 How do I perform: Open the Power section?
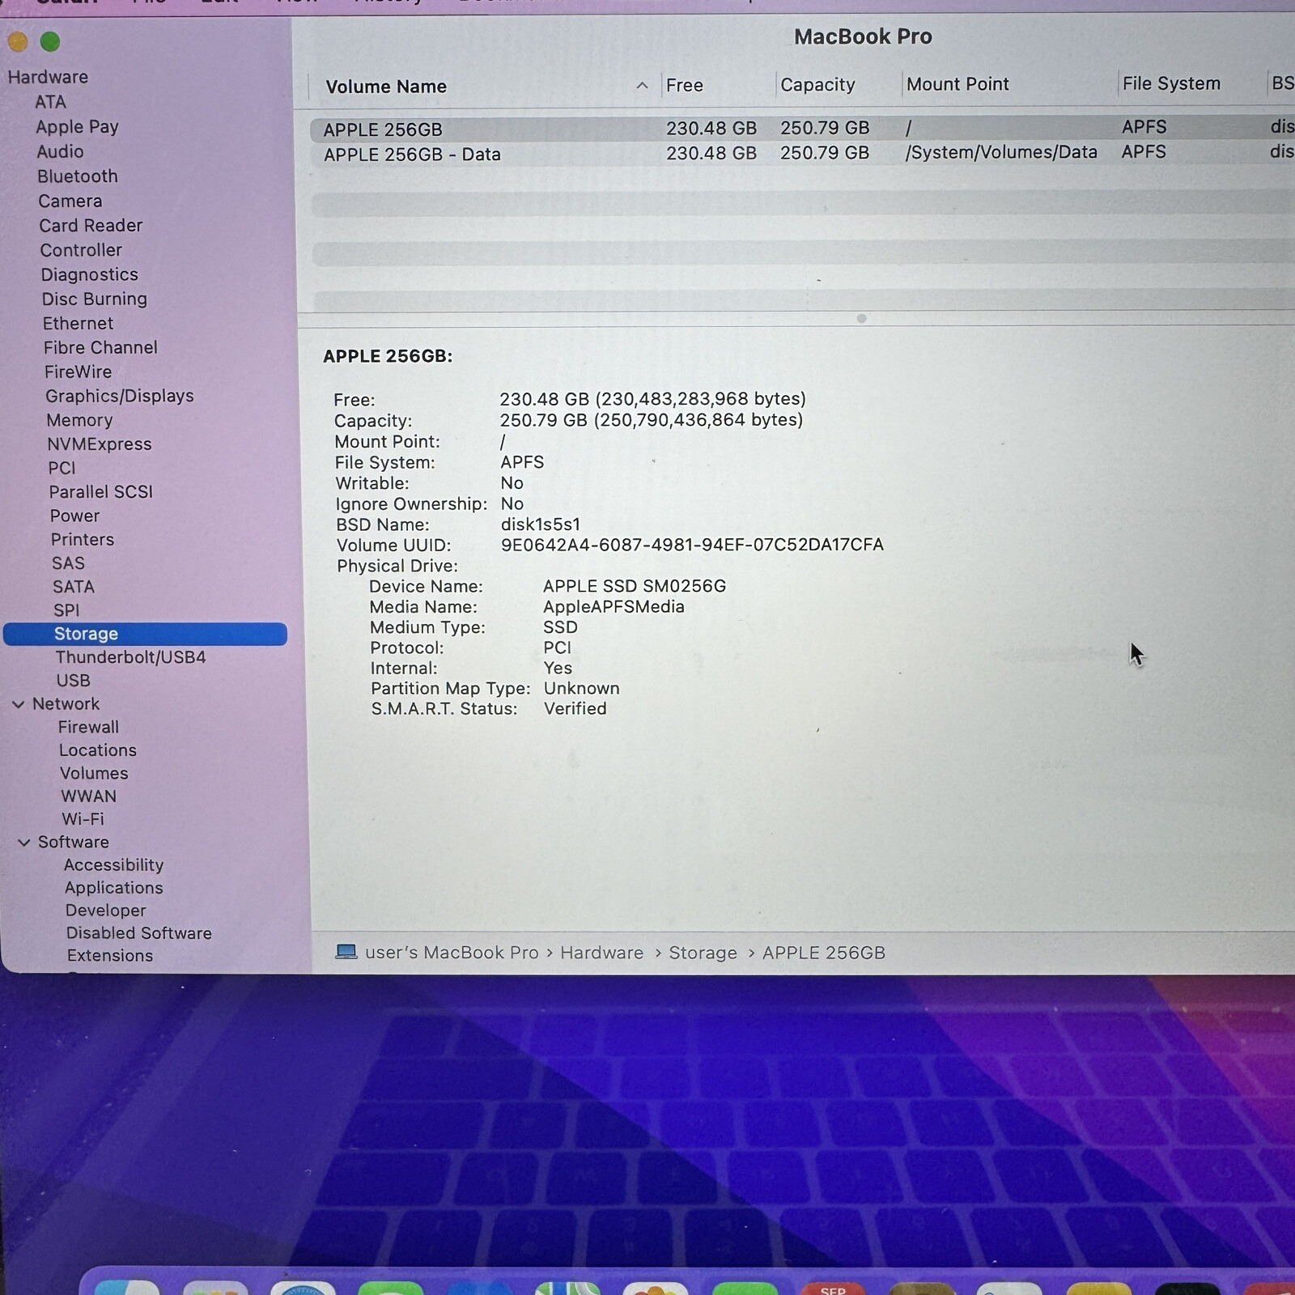coord(74,516)
